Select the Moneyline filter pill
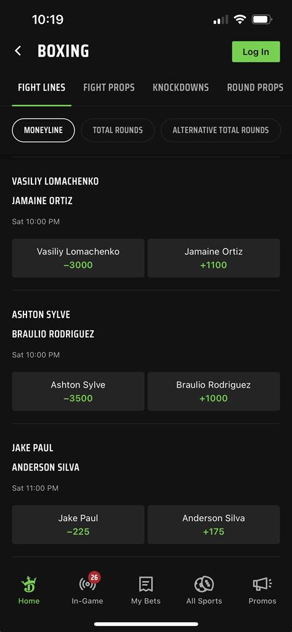This screenshot has height=632, width=292. (43, 130)
